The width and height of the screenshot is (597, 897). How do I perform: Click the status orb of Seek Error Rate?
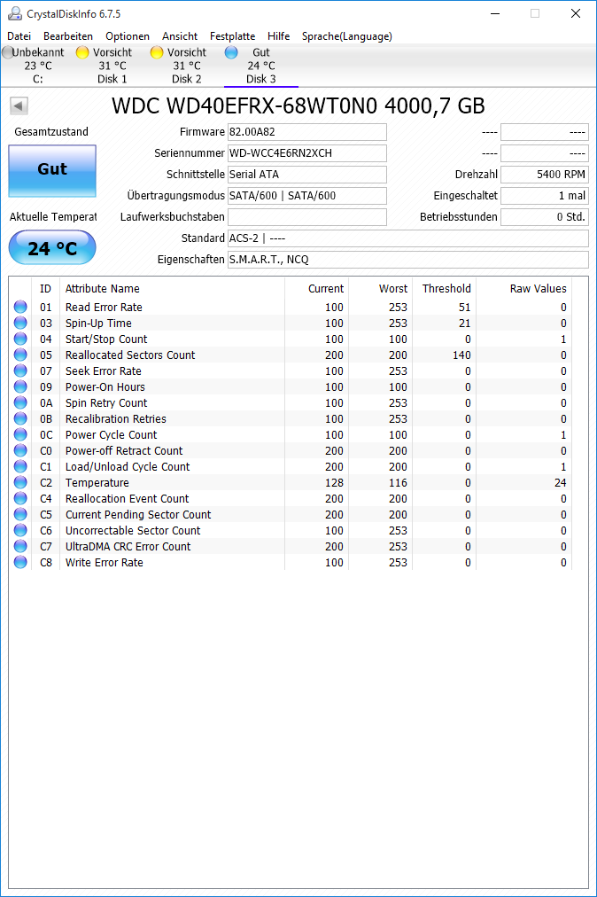pyautogui.click(x=20, y=371)
